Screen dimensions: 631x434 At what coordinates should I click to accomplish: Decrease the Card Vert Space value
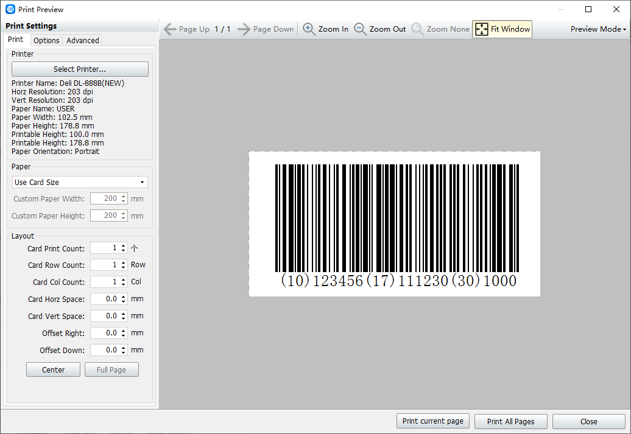click(x=124, y=319)
